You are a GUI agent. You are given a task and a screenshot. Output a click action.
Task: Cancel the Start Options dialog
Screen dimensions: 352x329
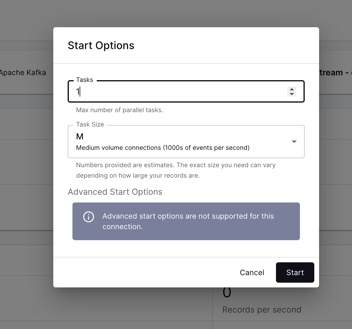coord(252,272)
